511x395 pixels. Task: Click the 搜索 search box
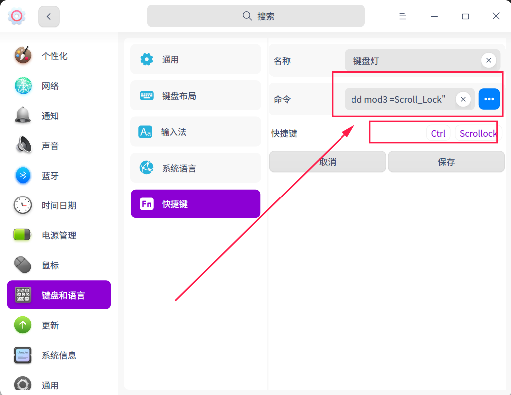[256, 16]
